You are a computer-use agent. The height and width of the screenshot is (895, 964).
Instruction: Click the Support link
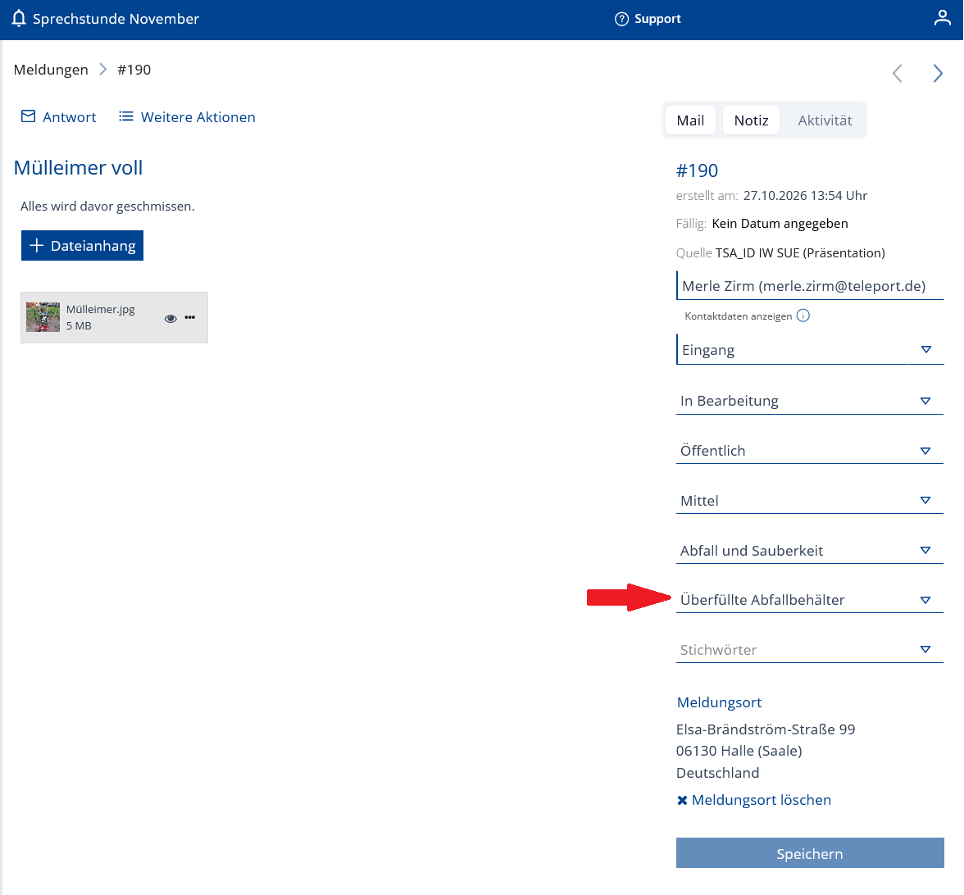click(x=657, y=18)
